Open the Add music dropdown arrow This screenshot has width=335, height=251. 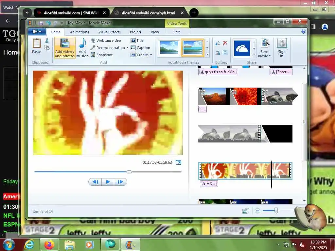pos(87,56)
